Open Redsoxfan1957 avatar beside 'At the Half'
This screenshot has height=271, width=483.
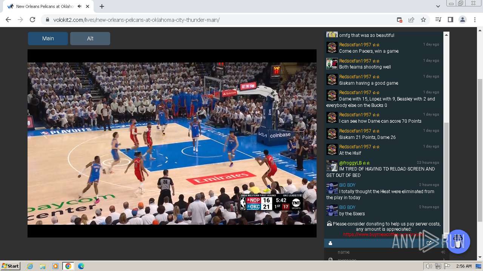pyautogui.click(x=332, y=149)
